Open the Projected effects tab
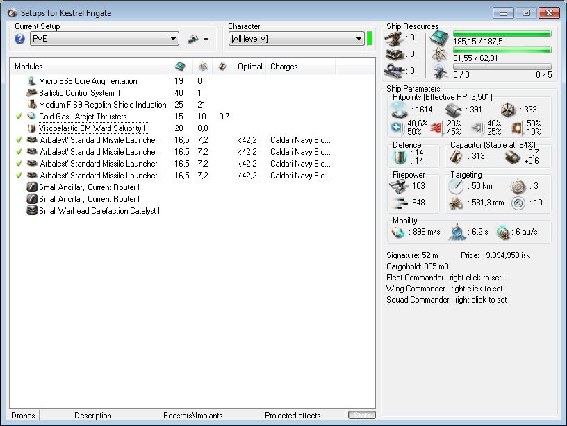Image resolution: width=567 pixels, height=426 pixels. click(x=293, y=415)
